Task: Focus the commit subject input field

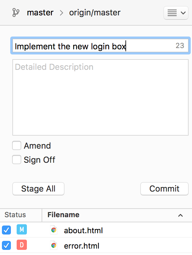Action: 93,46
